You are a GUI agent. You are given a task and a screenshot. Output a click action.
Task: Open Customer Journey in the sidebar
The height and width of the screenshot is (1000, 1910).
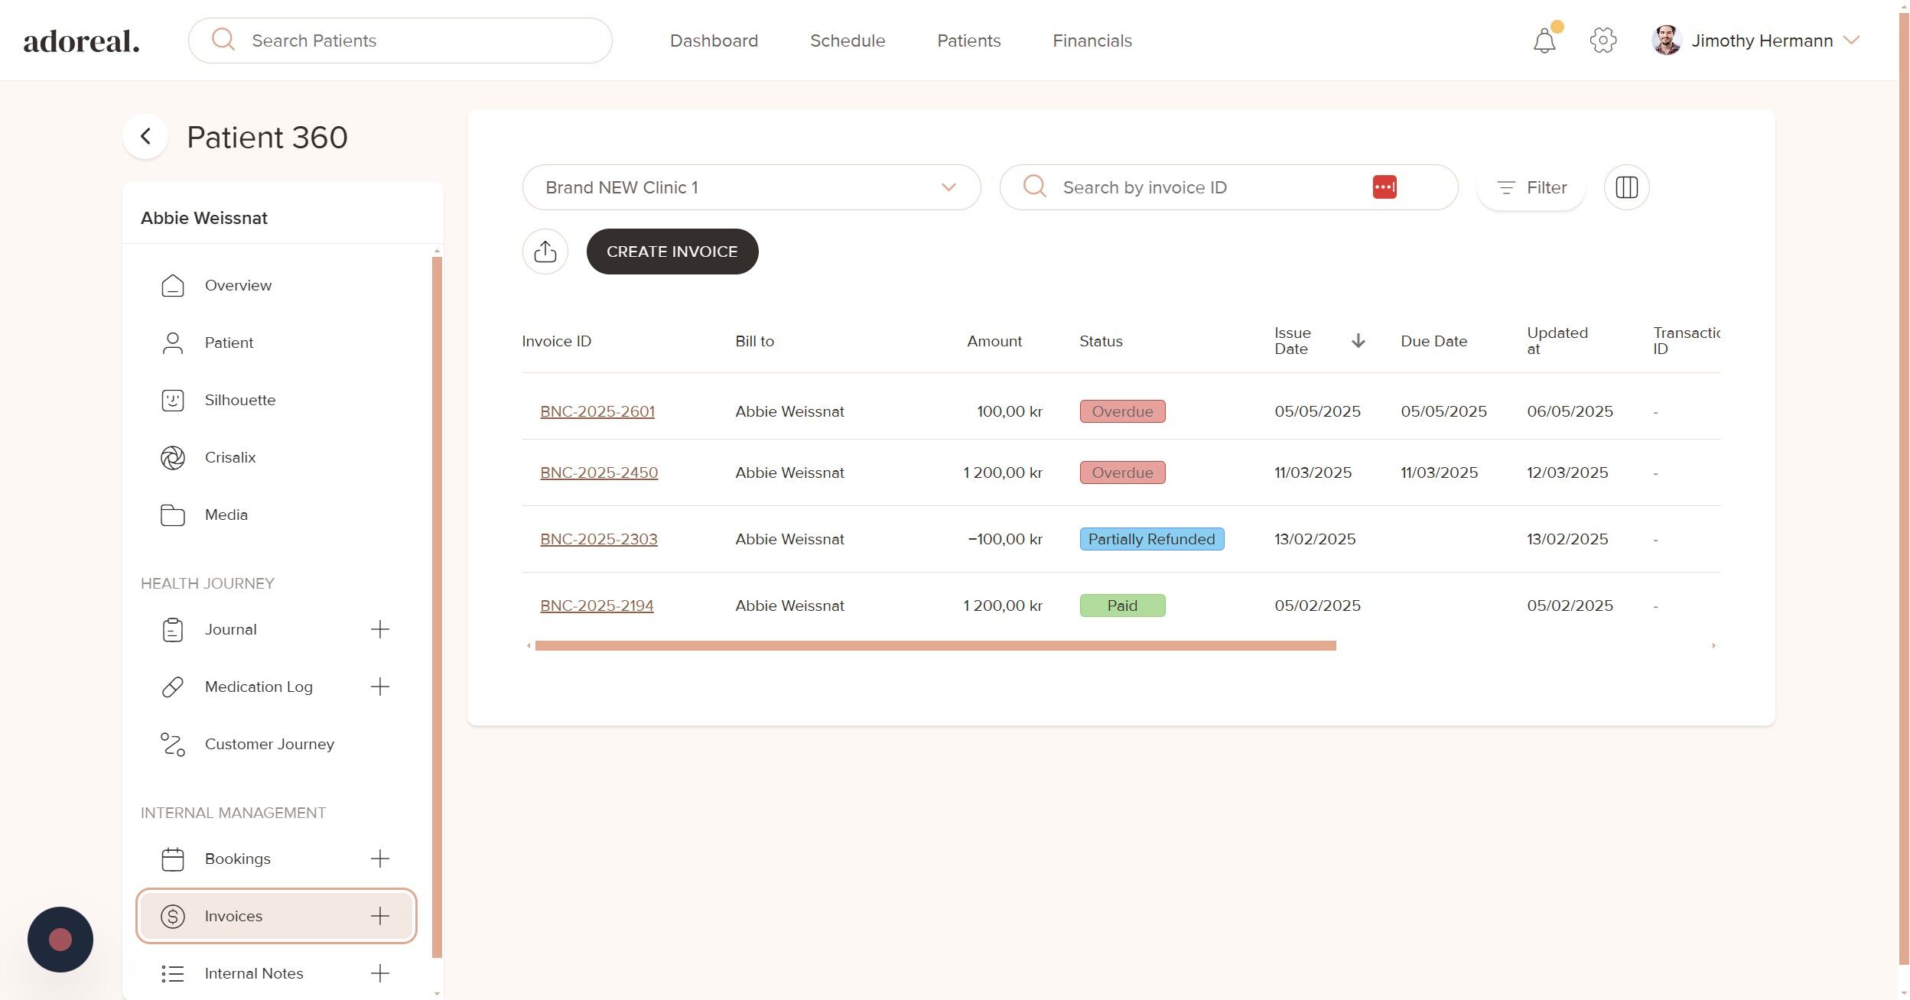(x=269, y=744)
